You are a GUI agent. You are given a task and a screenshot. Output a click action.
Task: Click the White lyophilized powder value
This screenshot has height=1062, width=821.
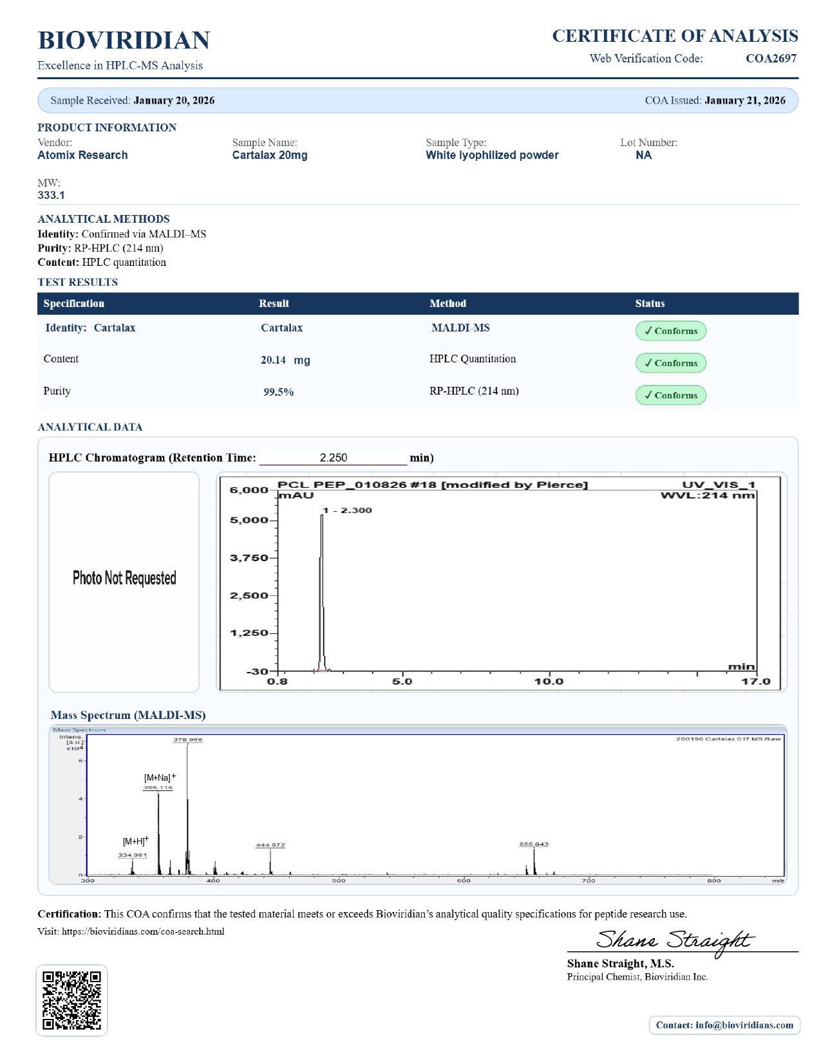pyautogui.click(x=492, y=155)
